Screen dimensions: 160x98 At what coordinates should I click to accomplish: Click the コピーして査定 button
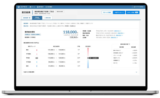107,12
